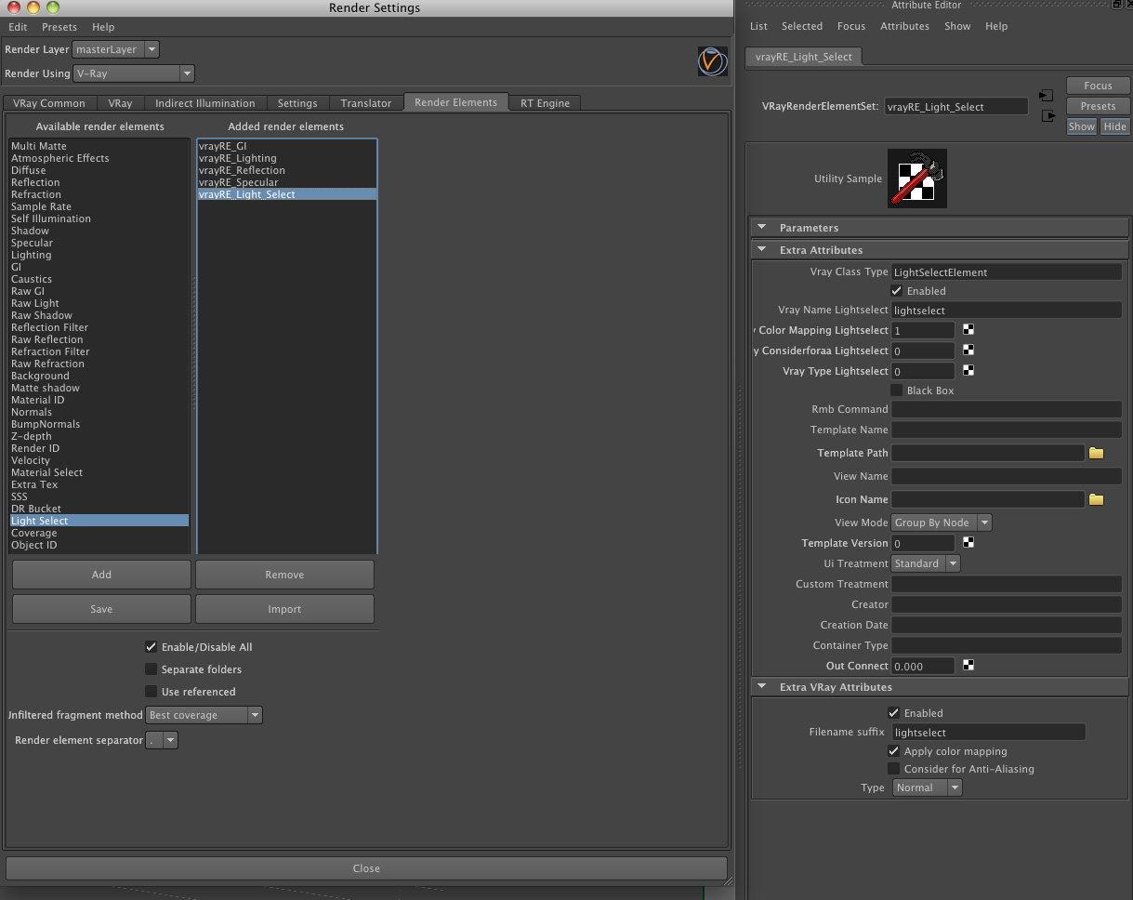The image size is (1133, 900).
Task: Click Close button in Render Settings
Action: click(366, 868)
